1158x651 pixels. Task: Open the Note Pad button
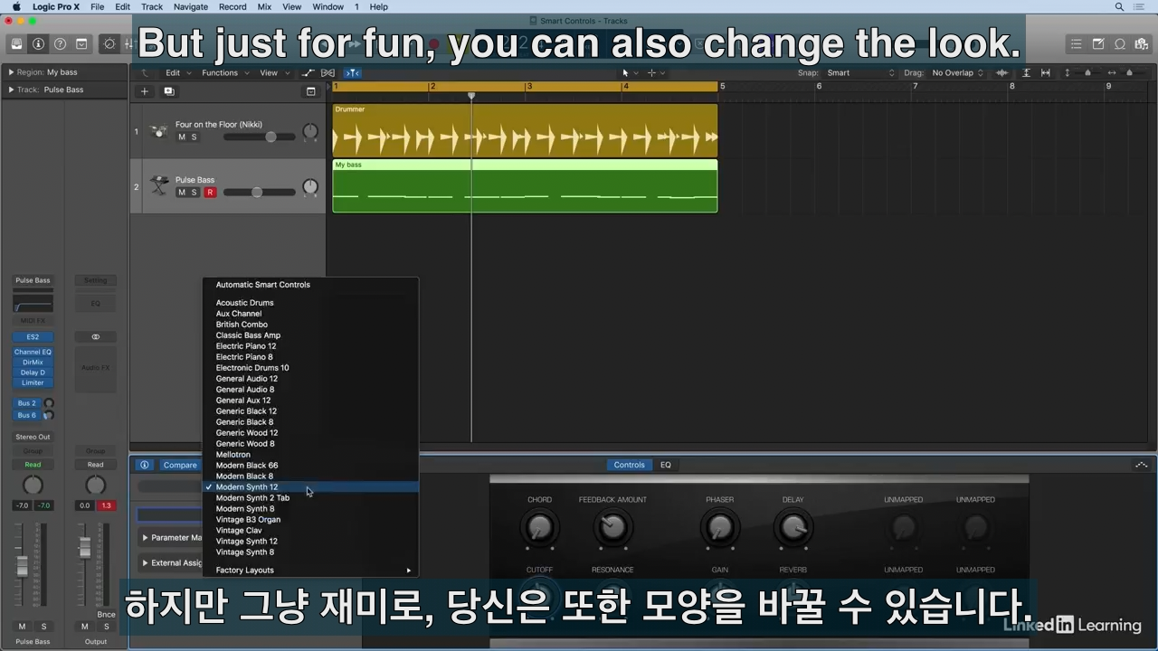(x=1098, y=43)
